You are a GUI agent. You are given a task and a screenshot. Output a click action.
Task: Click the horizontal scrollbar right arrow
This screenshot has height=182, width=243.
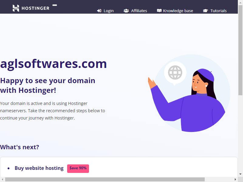coord(235,180)
